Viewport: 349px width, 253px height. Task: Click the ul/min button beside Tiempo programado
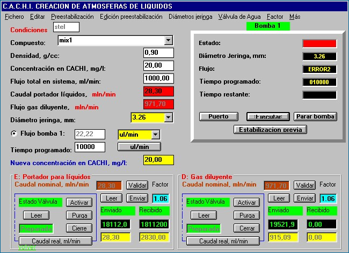pos(139,146)
